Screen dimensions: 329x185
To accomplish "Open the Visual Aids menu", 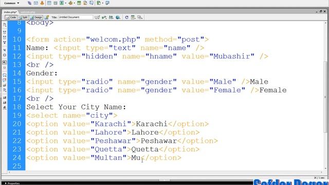I will 140,17.
